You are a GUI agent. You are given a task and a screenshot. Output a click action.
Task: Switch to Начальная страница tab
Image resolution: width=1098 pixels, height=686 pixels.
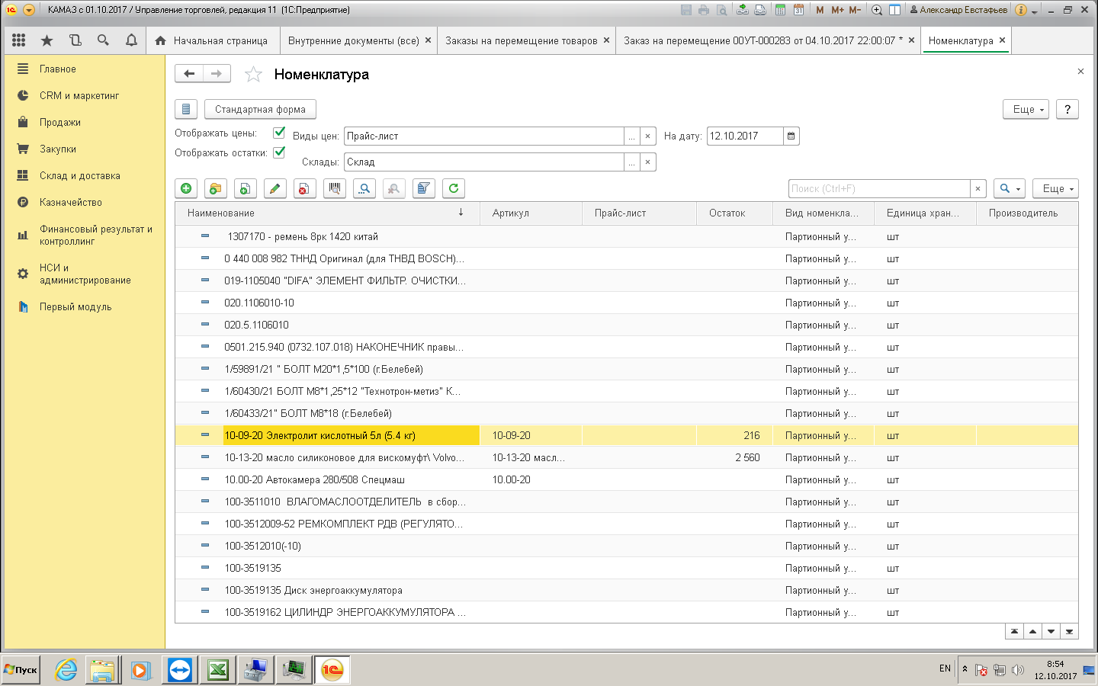211,40
